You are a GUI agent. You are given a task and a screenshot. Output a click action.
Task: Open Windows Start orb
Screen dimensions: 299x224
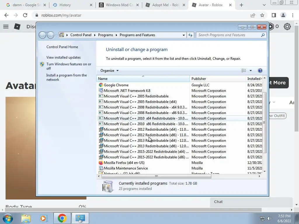pyautogui.click(x=8, y=218)
